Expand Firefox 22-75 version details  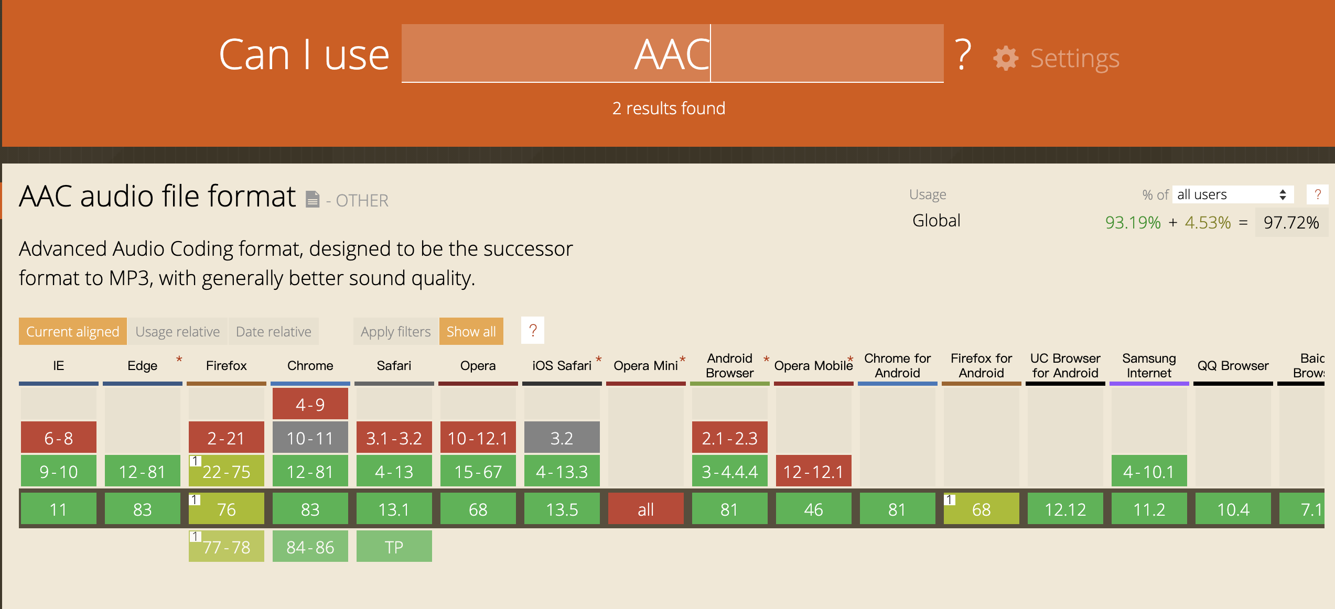click(x=226, y=472)
